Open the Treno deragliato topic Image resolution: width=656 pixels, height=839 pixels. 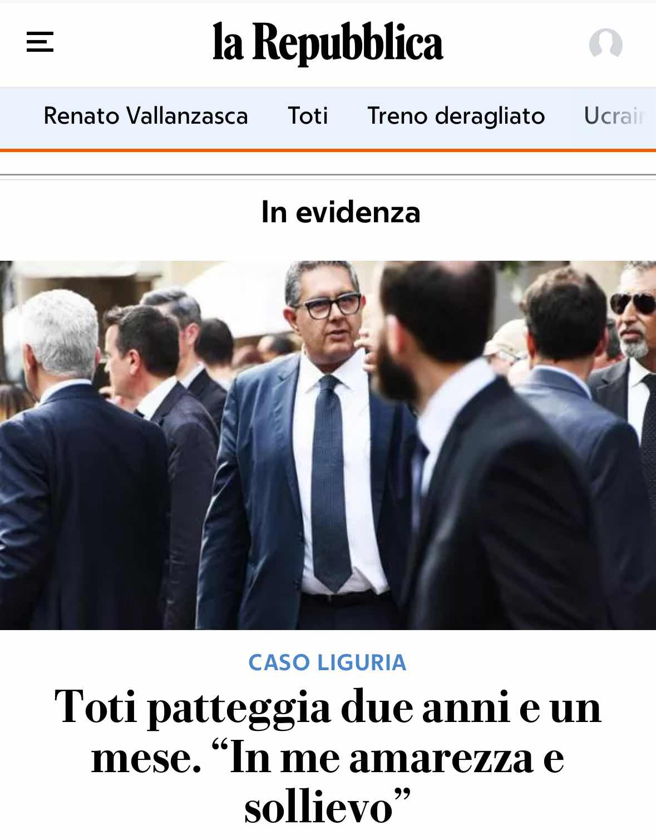(456, 116)
